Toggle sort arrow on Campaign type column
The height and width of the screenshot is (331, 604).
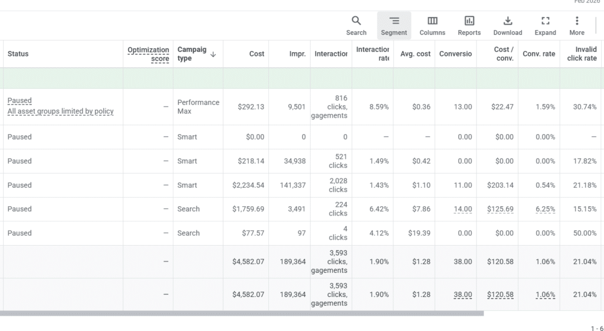coord(213,55)
